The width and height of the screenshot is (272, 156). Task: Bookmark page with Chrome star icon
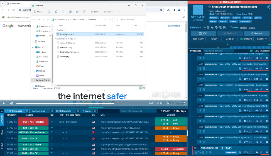click(161, 10)
